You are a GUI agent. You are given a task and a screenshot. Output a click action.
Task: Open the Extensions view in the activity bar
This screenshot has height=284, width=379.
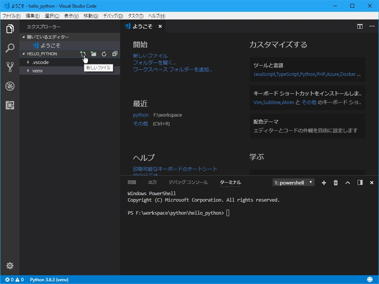[10, 105]
